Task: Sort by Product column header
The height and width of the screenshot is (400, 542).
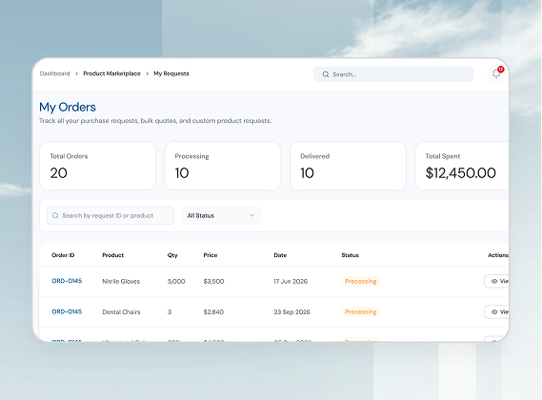Action: pyautogui.click(x=112, y=255)
